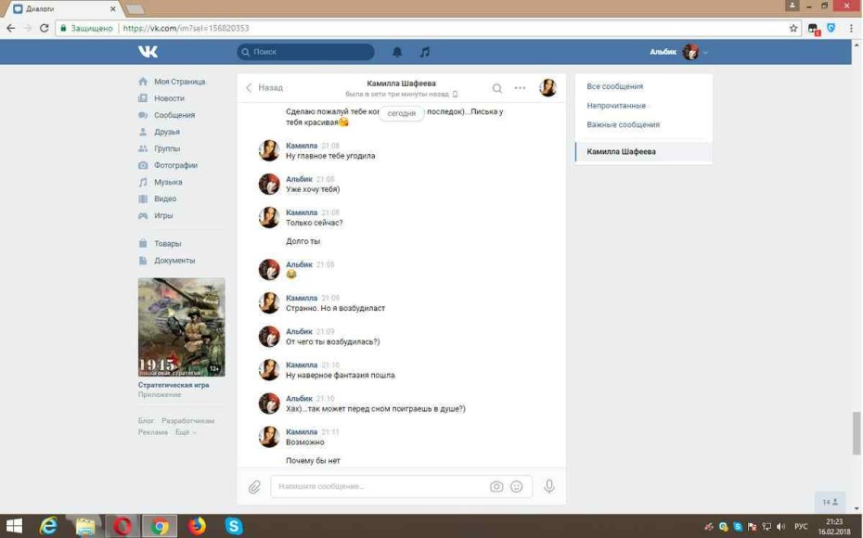863x538 pixels.
Task: Open the attachment paperclip in the message field
Action: pos(252,486)
